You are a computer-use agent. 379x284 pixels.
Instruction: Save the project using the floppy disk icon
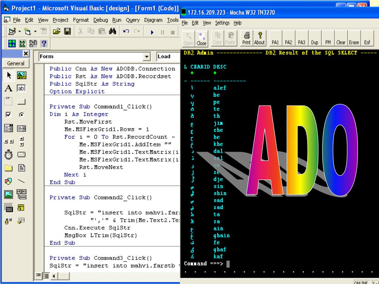pyautogui.click(x=67, y=31)
